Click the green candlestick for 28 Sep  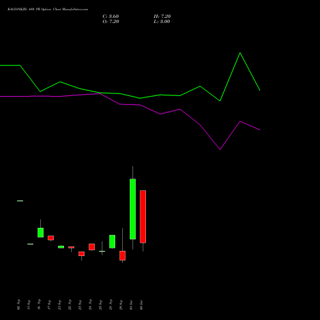click(112, 241)
